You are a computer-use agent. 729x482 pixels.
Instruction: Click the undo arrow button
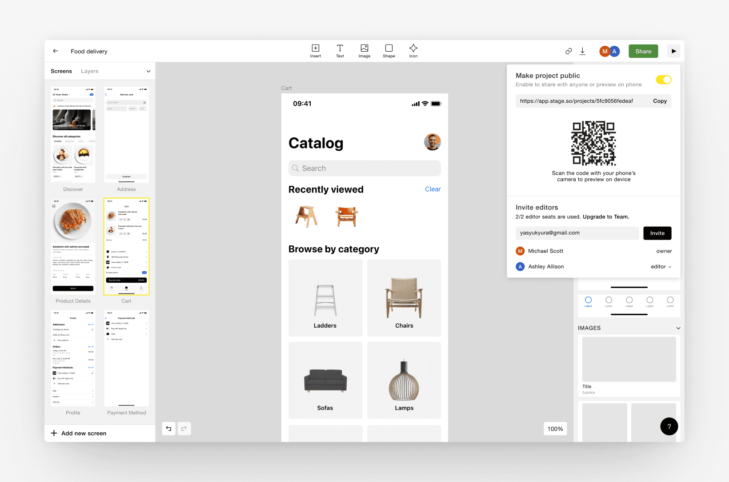click(x=169, y=429)
